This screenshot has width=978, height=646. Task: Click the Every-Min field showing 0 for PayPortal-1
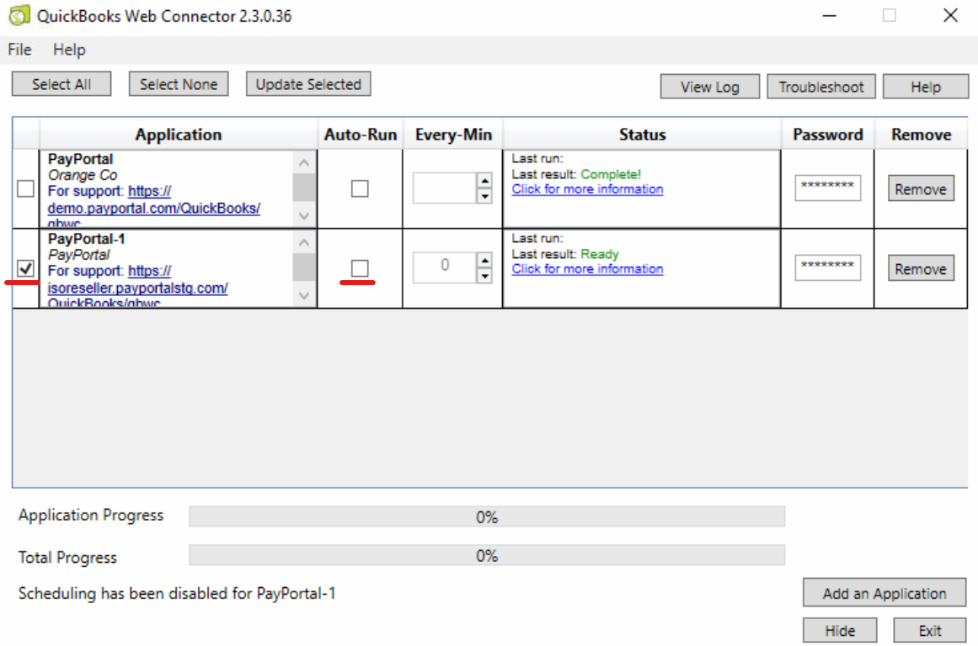(445, 267)
